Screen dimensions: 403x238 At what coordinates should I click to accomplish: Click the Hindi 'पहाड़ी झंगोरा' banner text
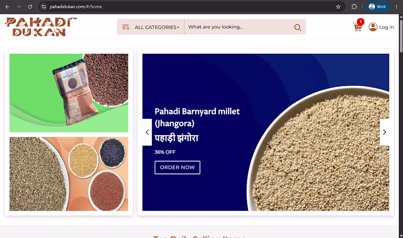[177, 138]
